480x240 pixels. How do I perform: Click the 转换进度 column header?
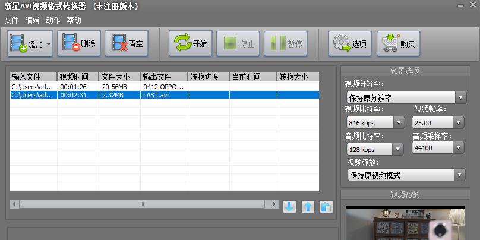(x=209, y=76)
